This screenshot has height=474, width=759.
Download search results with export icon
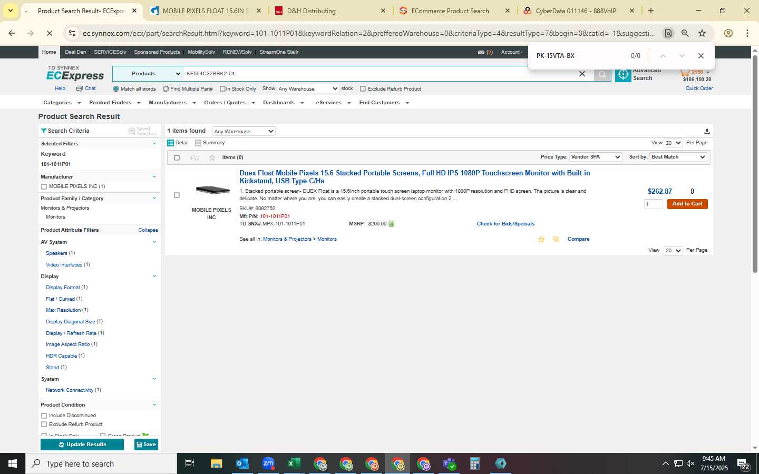point(707,131)
